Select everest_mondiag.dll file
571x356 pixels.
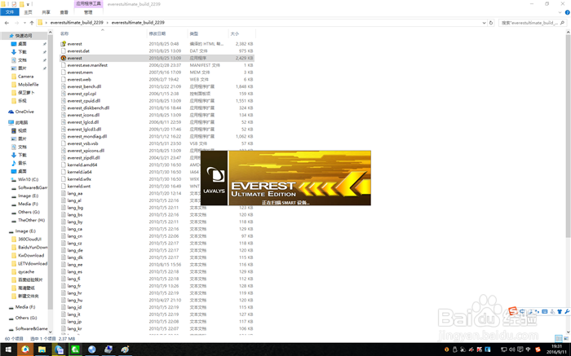coord(87,136)
